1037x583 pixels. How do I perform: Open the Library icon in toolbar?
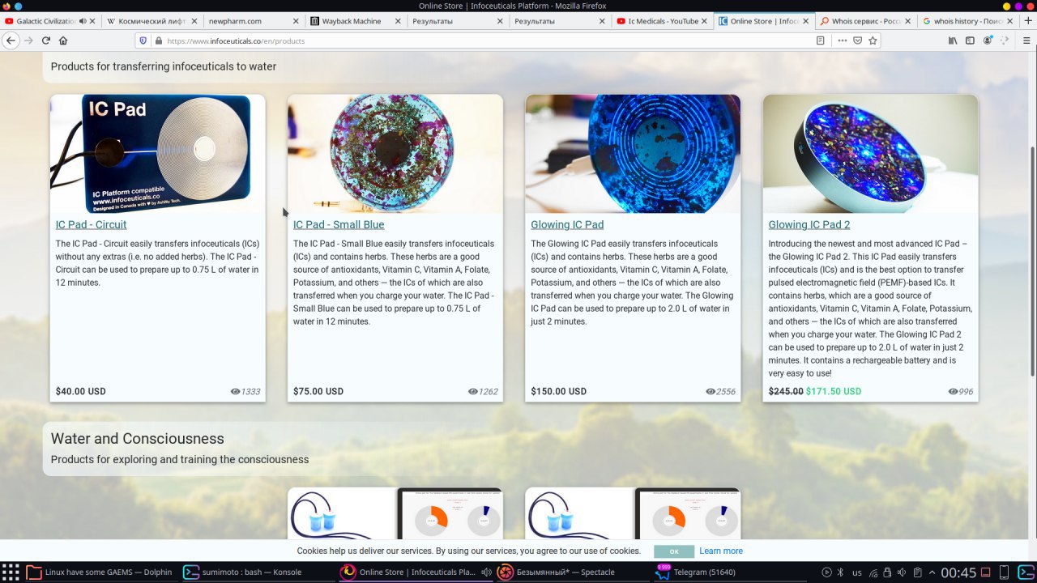click(953, 40)
